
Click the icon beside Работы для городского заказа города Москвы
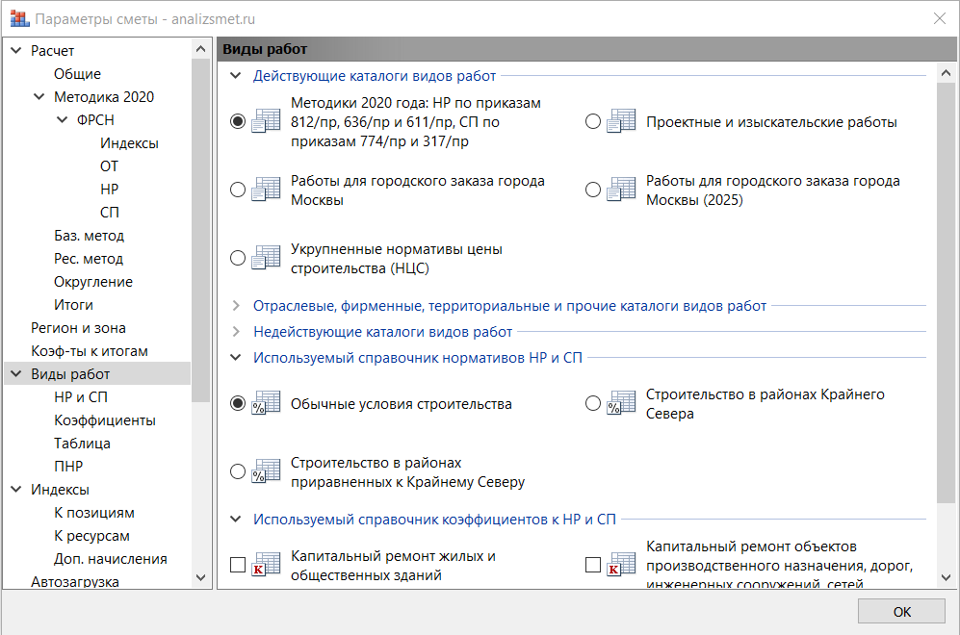267,190
